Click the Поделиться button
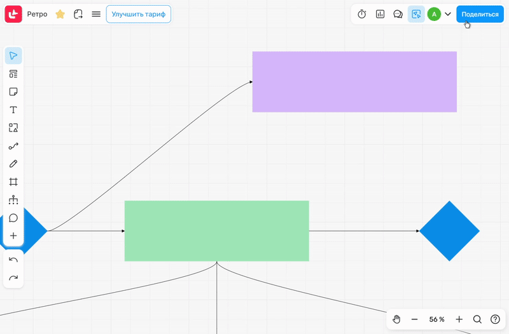 tap(480, 14)
